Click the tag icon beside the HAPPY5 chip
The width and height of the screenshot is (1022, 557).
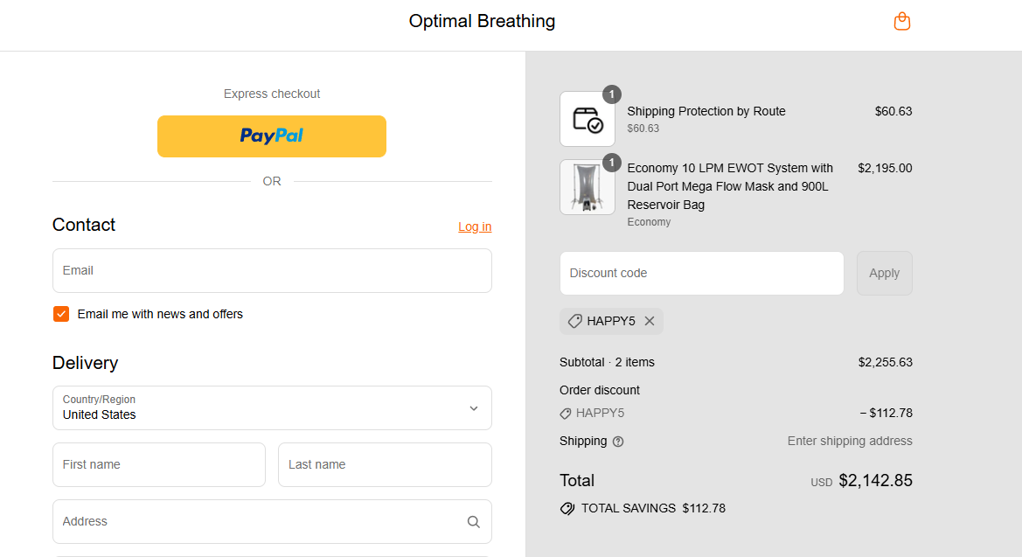tap(575, 321)
